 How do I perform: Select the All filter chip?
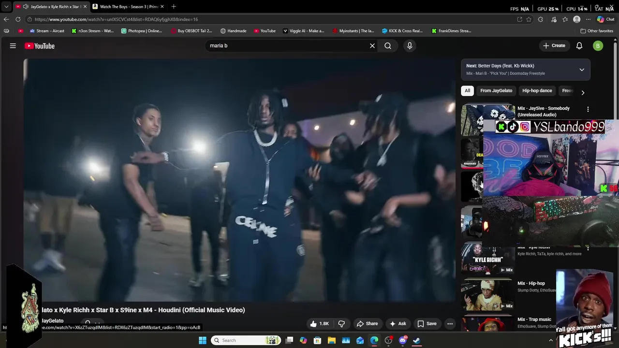(467, 90)
